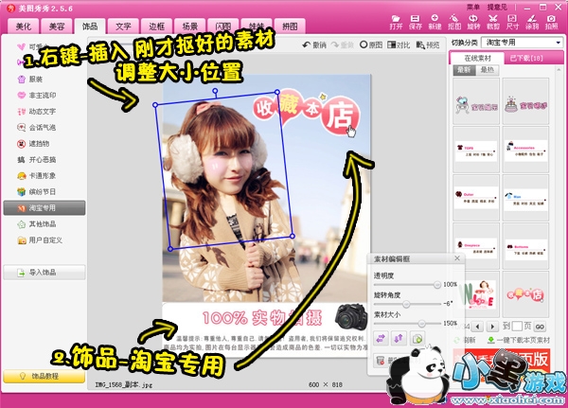Select 动态文字 in the left category list
This screenshot has width=568, height=408.
tap(43, 109)
